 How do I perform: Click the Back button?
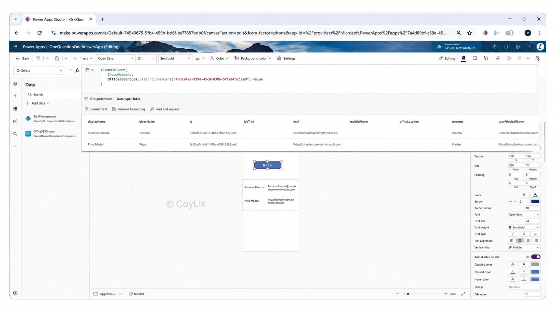coord(23,58)
